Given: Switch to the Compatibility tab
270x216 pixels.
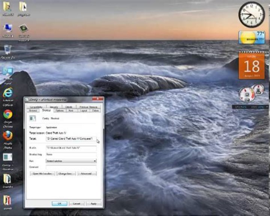Looking at the screenshot, I should (x=36, y=107).
